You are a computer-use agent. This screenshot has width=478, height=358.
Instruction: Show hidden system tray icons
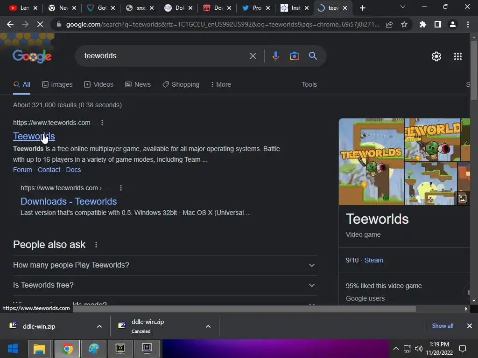click(x=396, y=349)
